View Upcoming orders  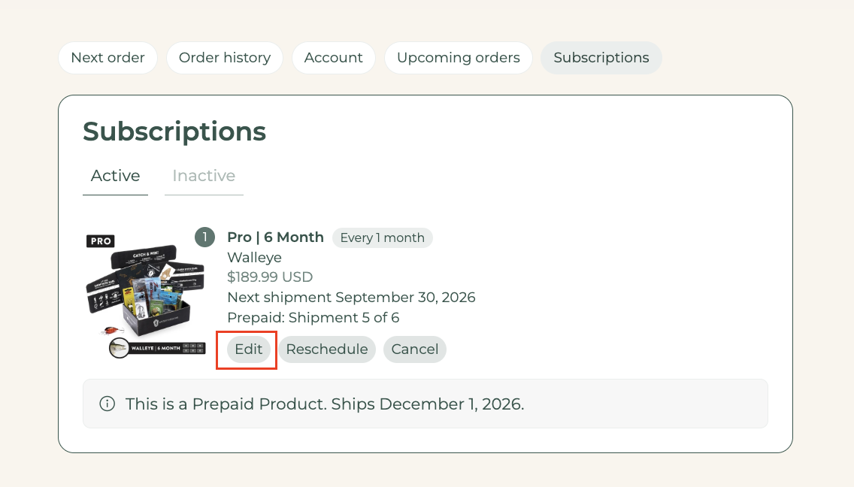click(458, 58)
